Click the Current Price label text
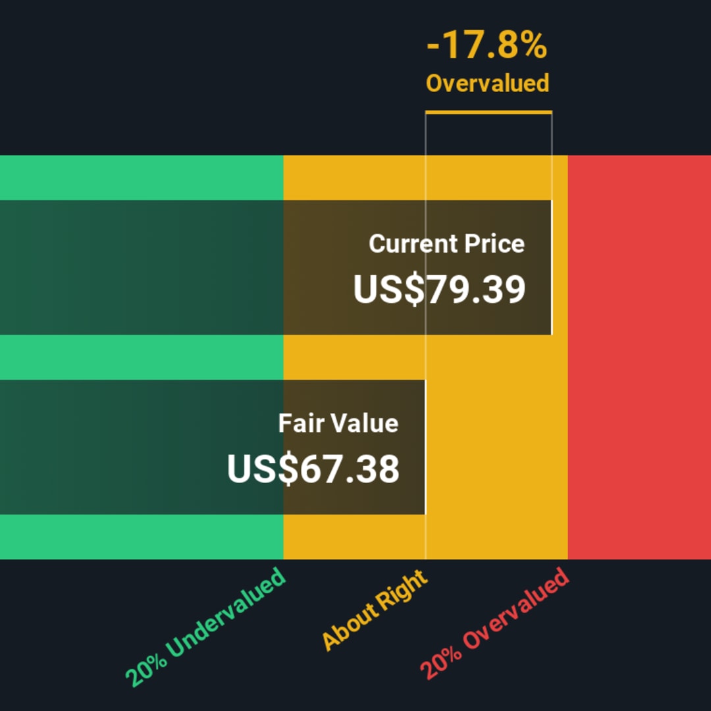Viewport: 711px width, 711px height. (446, 244)
